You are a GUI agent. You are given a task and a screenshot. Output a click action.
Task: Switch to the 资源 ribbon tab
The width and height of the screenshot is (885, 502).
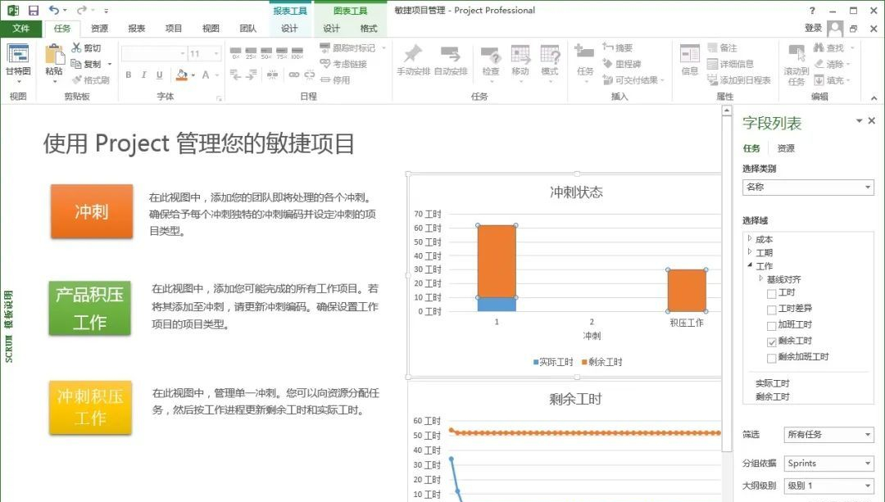[99, 28]
